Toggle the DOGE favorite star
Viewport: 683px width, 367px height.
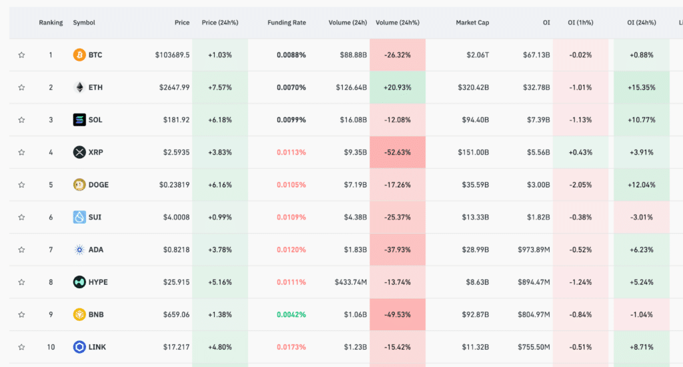[x=21, y=185]
